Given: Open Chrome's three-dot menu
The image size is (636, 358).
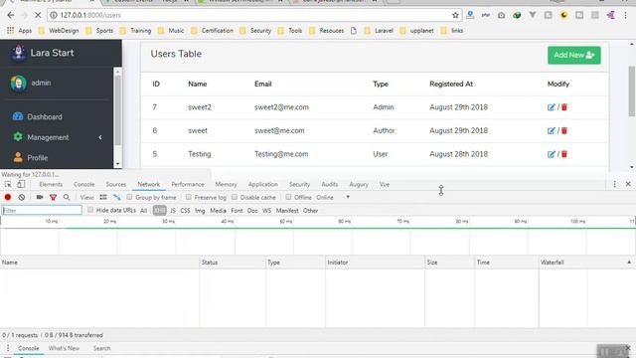Looking at the screenshot, I should pyautogui.click(x=625, y=15).
